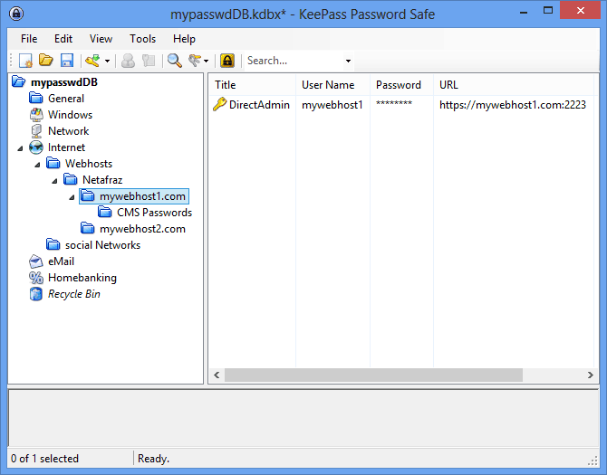
Task: Click the KeePass lock icon in the title bar
Action: pyautogui.click(x=16, y=14)
